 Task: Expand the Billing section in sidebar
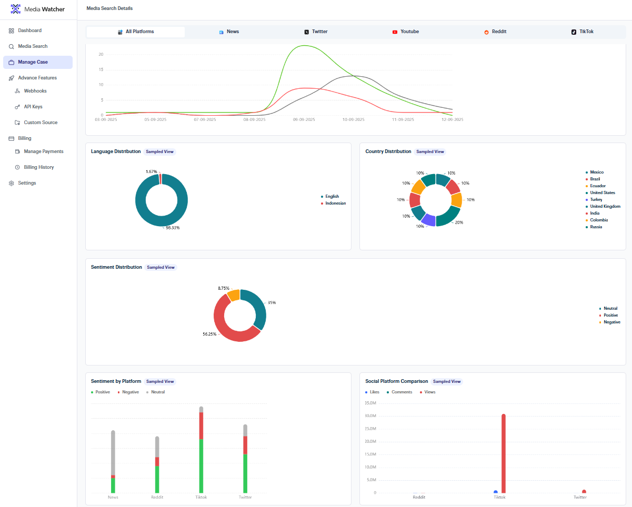[25, 138]
